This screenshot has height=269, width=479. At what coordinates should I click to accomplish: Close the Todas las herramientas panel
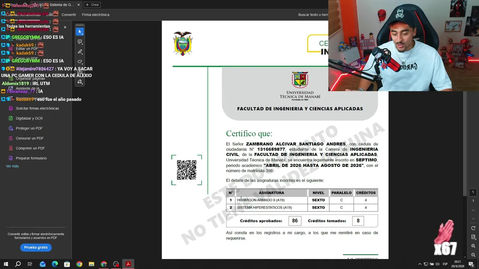[65, 27]
